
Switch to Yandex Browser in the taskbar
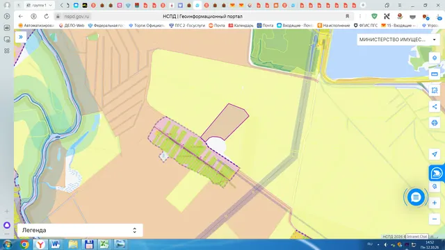pos(40,244)
